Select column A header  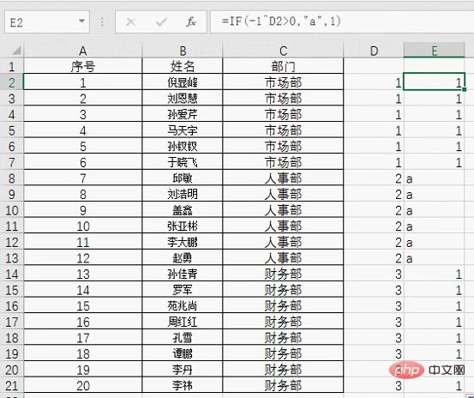(83, 51)
